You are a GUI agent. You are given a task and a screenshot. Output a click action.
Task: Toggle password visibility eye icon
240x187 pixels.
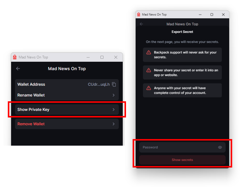[220, 147]
